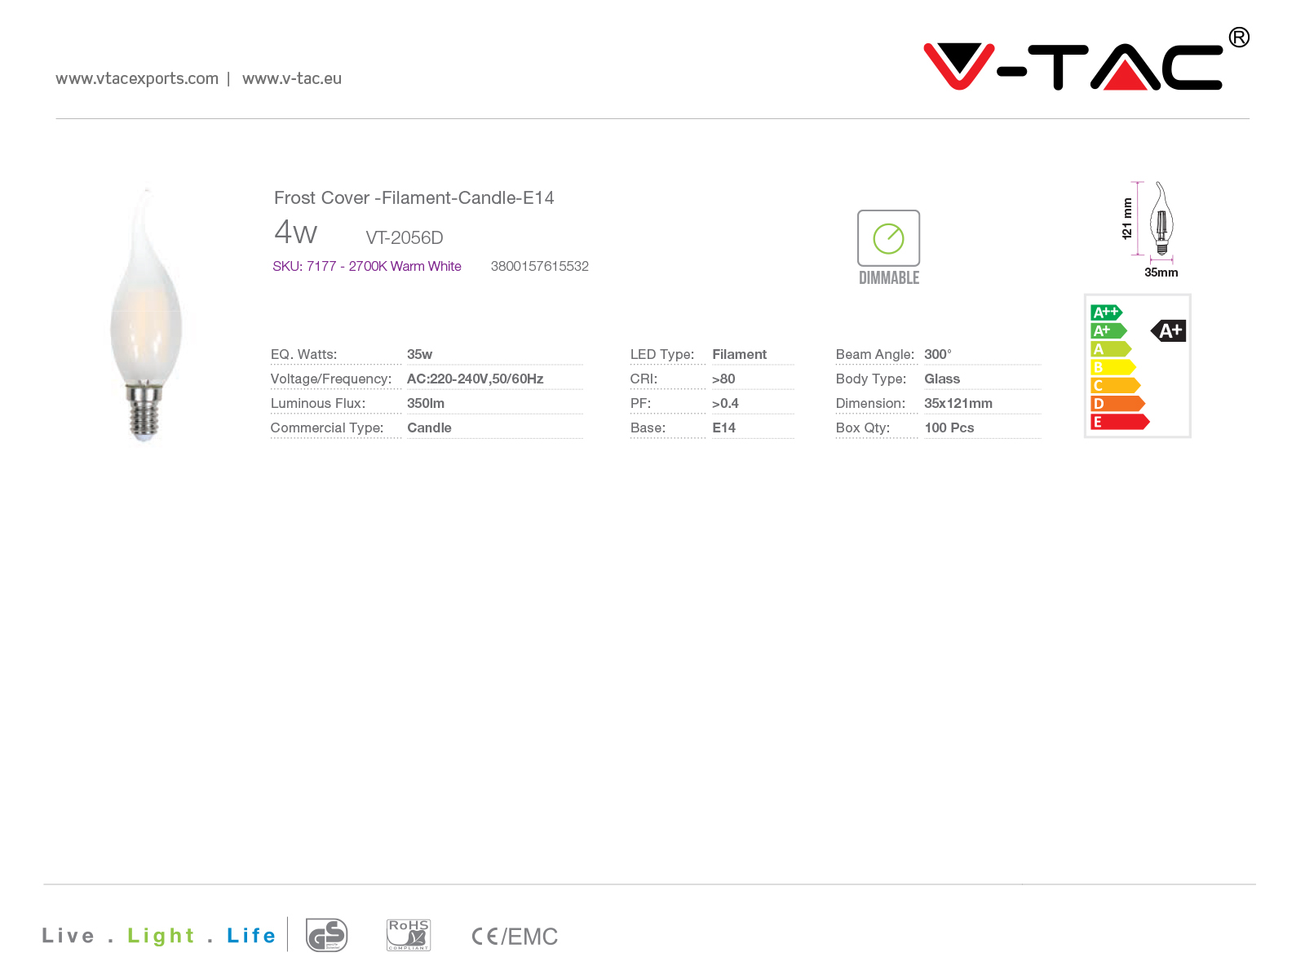
Task: Select the 121 mm height label
Action: 1127,219
